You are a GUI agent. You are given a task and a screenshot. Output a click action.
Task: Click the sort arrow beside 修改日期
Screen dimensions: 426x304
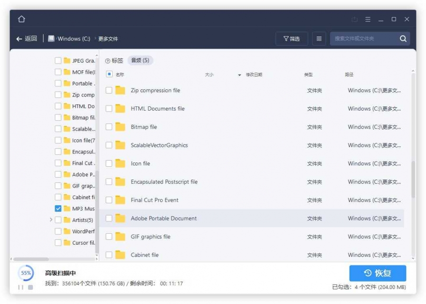click(239, 75)
